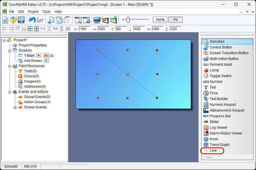Open the Project menu
This screenshot has height=170, width=256.
point(33,12)
